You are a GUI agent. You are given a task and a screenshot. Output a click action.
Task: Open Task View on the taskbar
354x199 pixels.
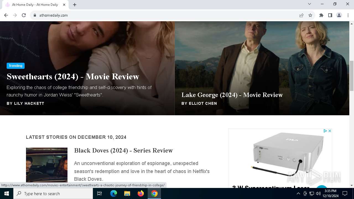click(x=100, y=193)
